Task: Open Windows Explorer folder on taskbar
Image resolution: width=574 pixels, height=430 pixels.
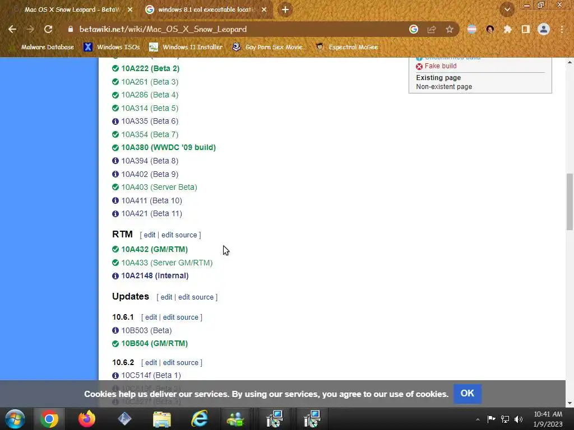Action: point(162,419)
